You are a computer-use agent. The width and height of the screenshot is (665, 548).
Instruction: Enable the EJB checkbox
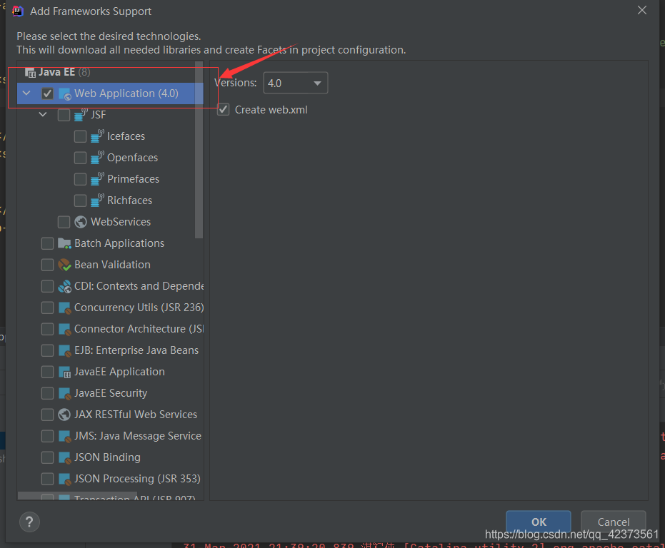47,350
